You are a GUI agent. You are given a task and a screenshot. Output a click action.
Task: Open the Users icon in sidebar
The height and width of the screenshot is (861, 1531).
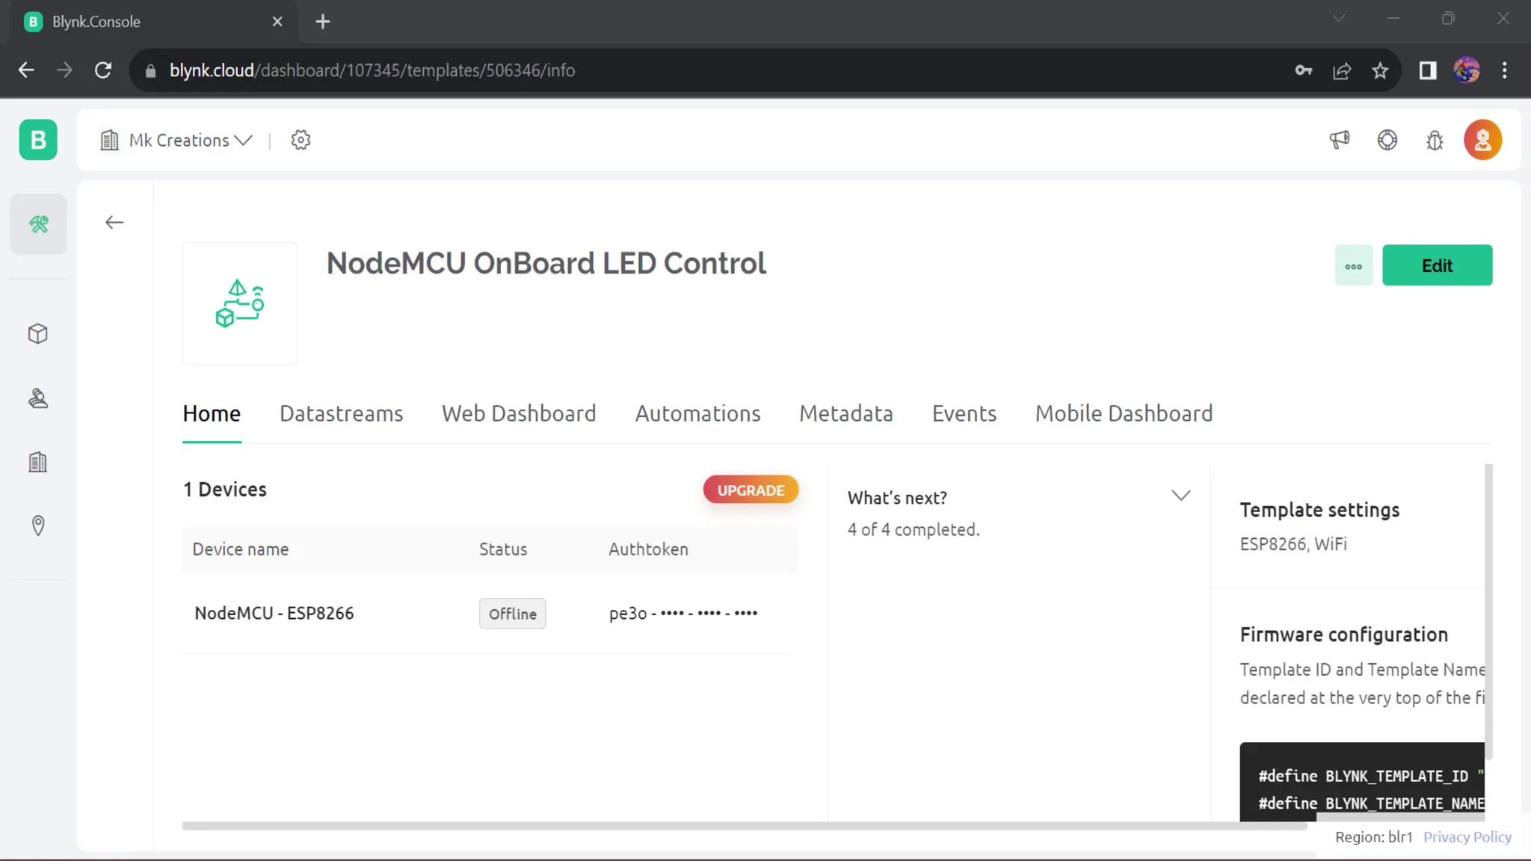38,398
